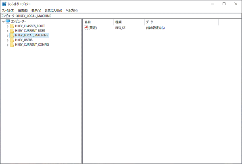Expand the HKEY_CURRENT_CONFIG key
Image resolution: width=242 pixels, height=164 pixels.
(x=8, y=45)
